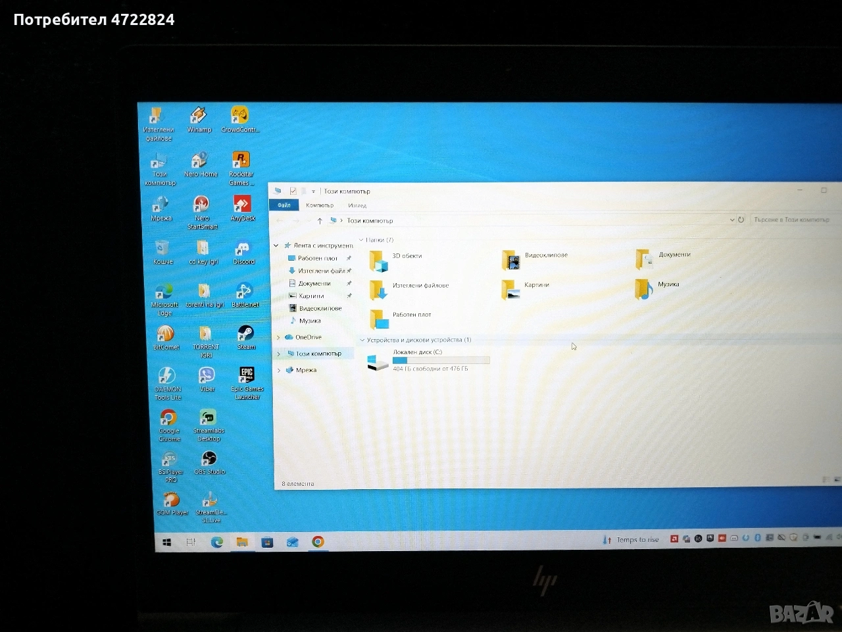
Task: Open Картини in quick access pane
Action: pos(311,296)
